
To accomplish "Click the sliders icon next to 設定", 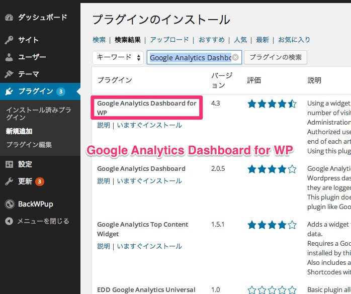I will [9, 164].
